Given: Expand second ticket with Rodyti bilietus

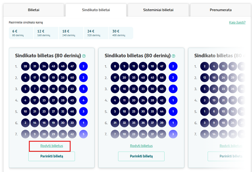Looking at the screenshot, I should [x=141, y=146].
